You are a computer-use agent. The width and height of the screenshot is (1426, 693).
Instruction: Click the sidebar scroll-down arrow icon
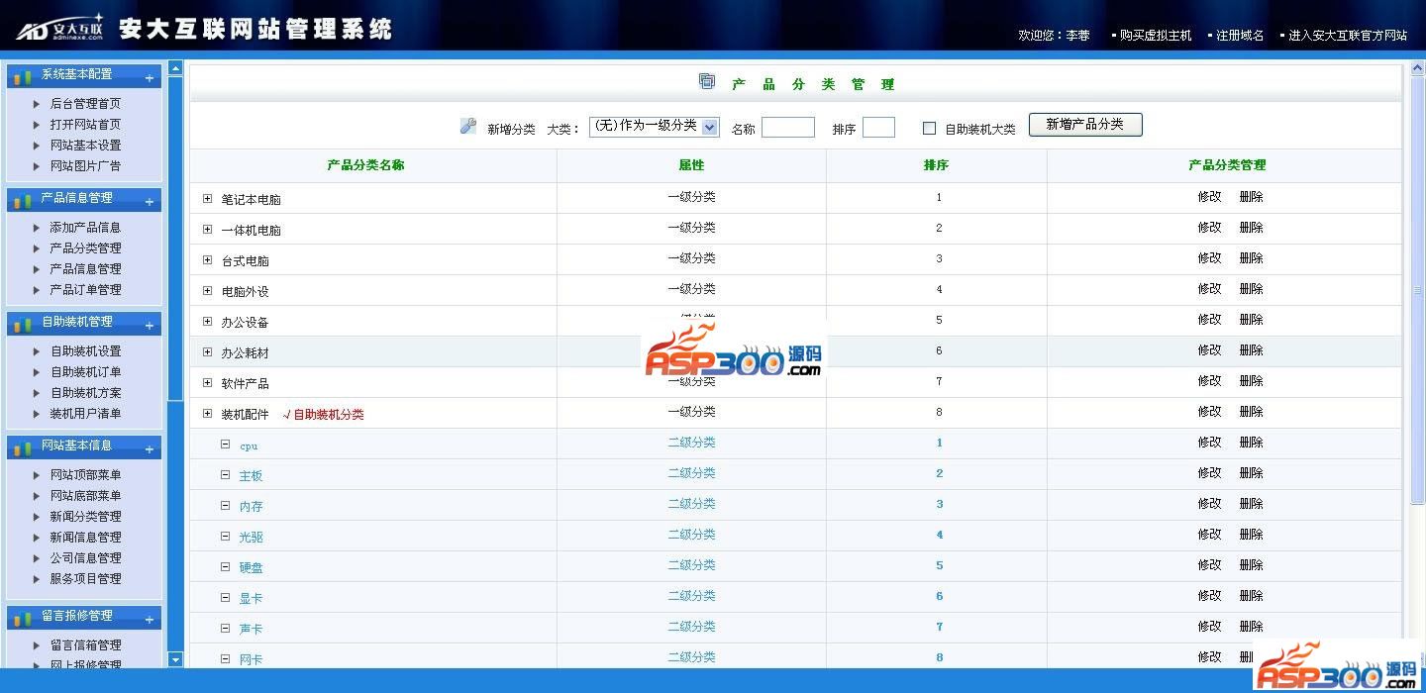click(x=175, y=659)
